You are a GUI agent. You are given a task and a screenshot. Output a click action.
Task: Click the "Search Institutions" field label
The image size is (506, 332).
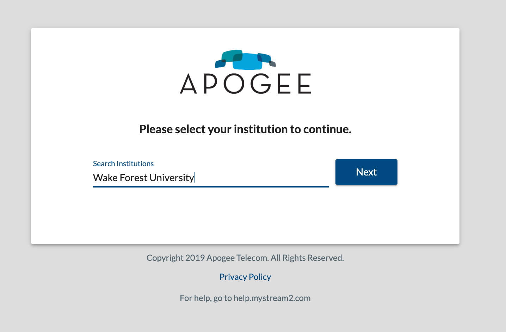123,164
